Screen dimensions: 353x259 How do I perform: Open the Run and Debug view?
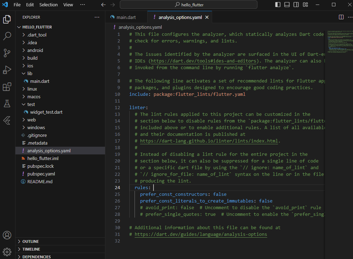(x=7, y=70)
